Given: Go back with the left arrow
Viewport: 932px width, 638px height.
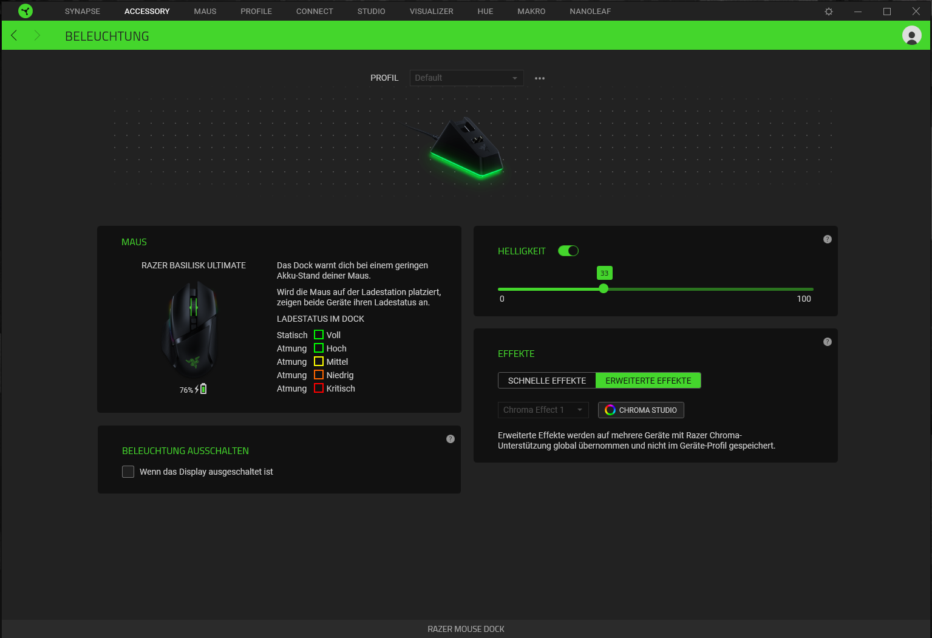Looking at the screenshot, I should click(14, 35).
